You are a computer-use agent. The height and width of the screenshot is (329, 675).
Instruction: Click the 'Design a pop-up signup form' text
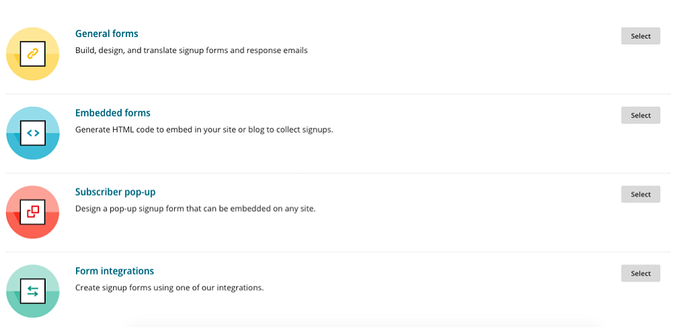pyautogui.click(x=196, y=209)
